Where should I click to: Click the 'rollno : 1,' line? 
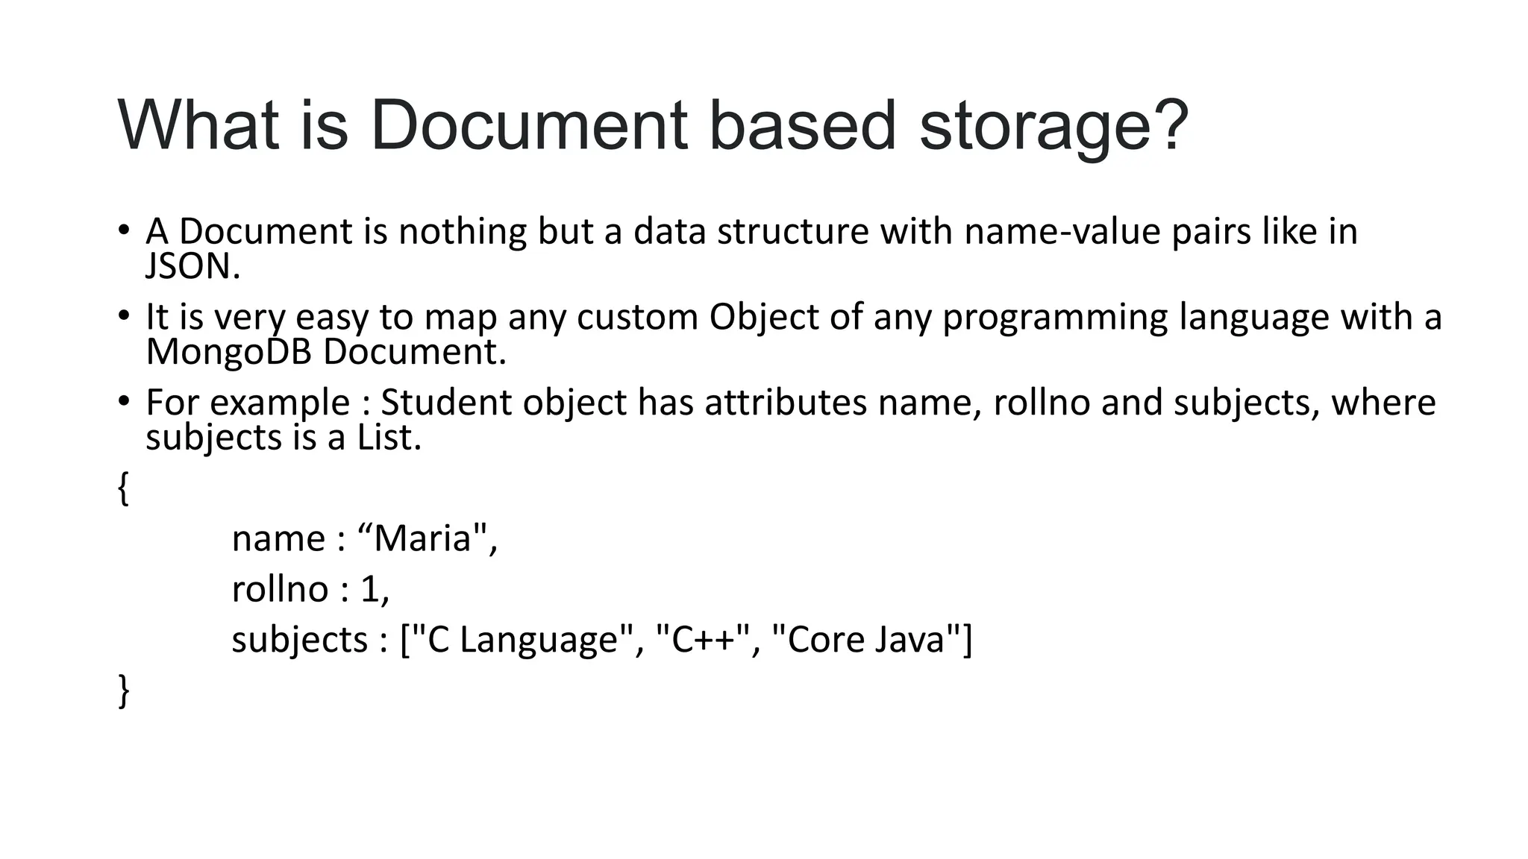[x=310, y=589]
